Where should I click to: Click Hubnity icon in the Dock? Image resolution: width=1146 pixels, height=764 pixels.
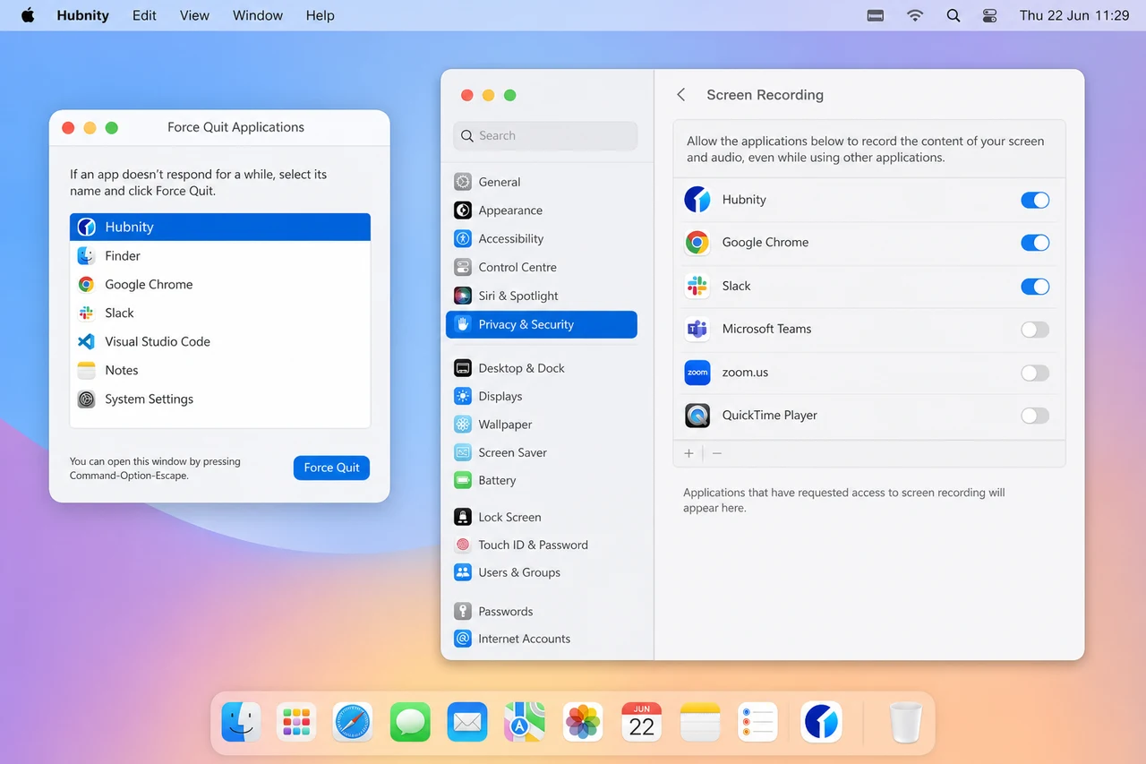tap(821, 722)
